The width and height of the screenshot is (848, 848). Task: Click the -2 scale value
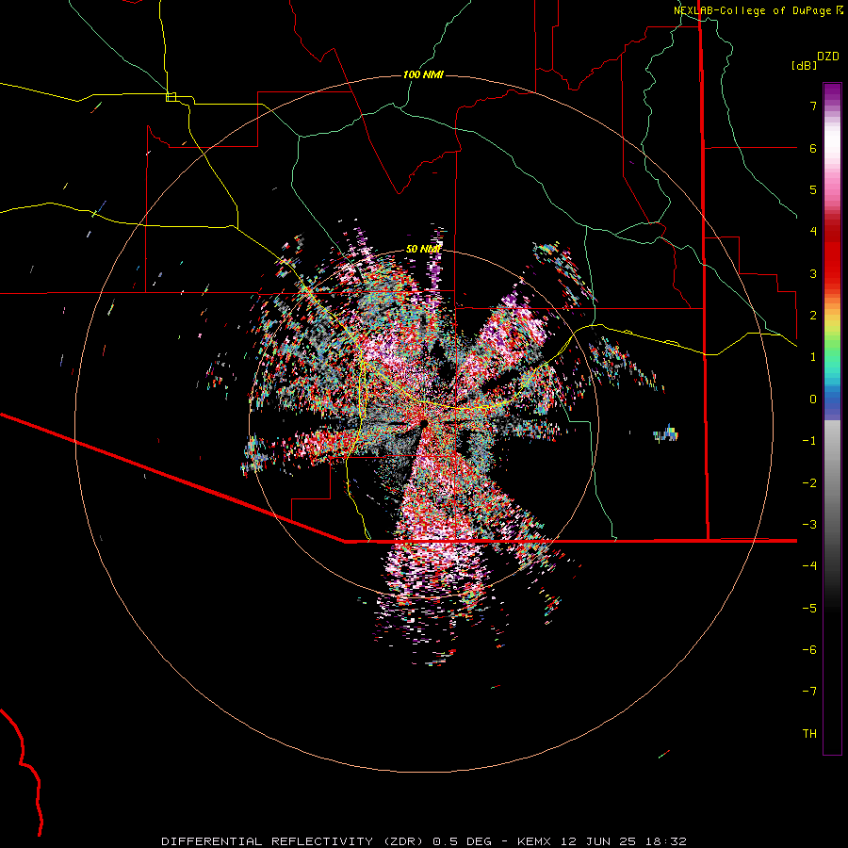tap(809, 483)
